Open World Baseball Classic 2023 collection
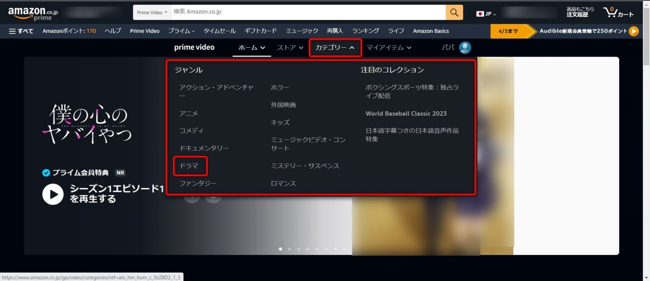Image resolution: width=650 pixels, height=281 pixels. (406, 113)
